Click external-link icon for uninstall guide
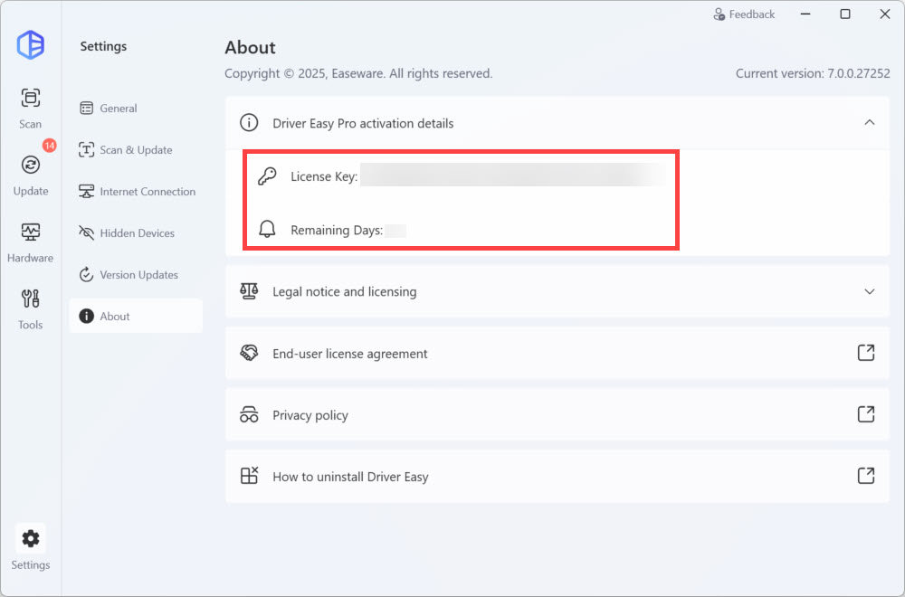The width and height of the screenshot is (905, 597). point(866,476)
